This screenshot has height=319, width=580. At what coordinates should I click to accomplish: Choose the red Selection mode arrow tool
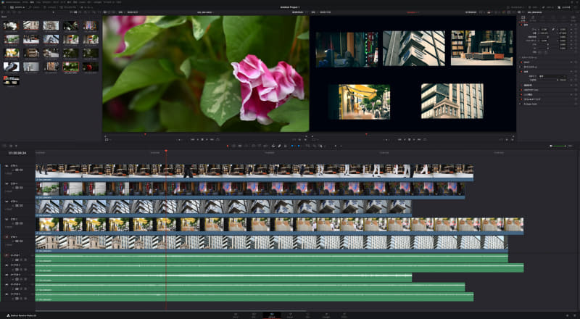(x=228, y=146)
